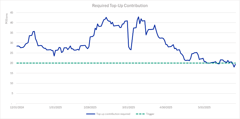Viewport: 240px width, 119px height.
Task: Click the 45 value axis label
Action: 11,12
